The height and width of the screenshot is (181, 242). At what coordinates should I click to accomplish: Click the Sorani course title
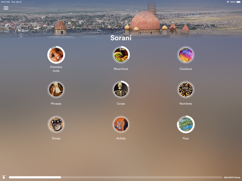click(121, 38)
